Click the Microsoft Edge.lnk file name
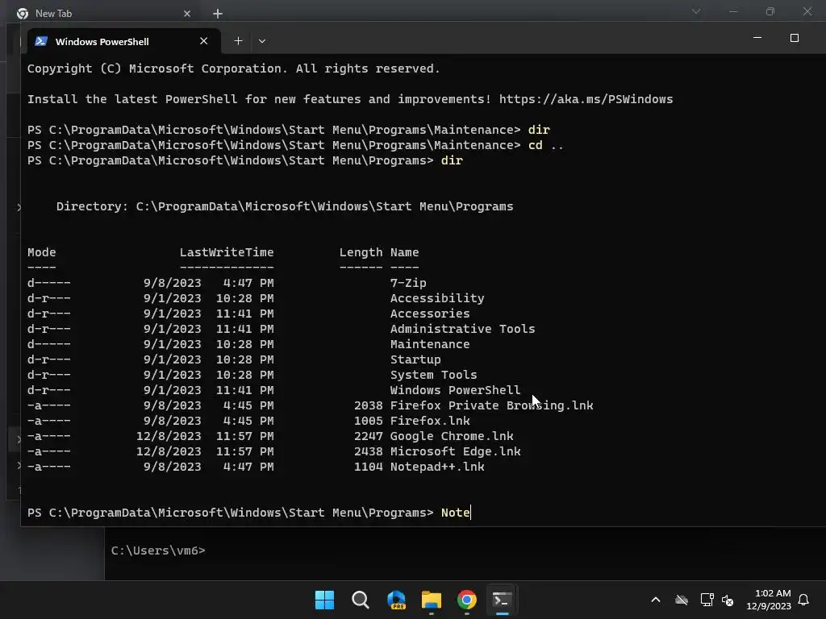This screenshot has height=619, width=826. [455, 451]
